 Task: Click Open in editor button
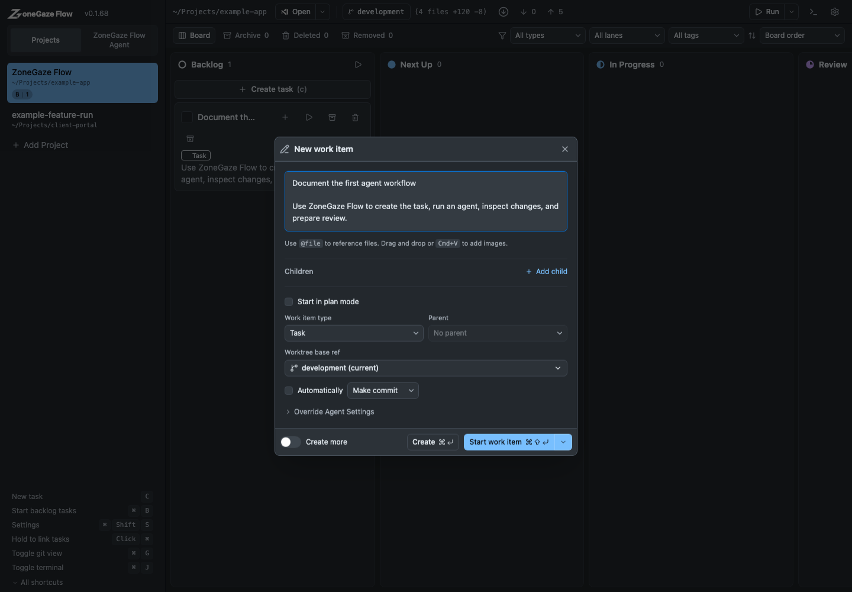click(x=296, y=12)
